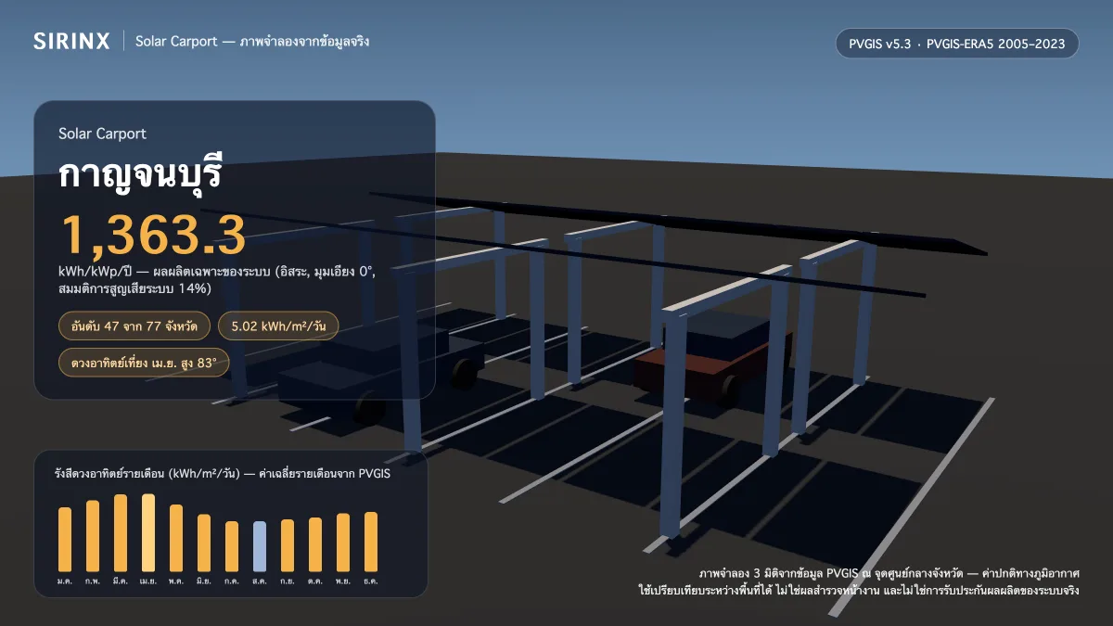Select the ก.ย. (September) bar
1113x626 pixels.
click(288, 545)
